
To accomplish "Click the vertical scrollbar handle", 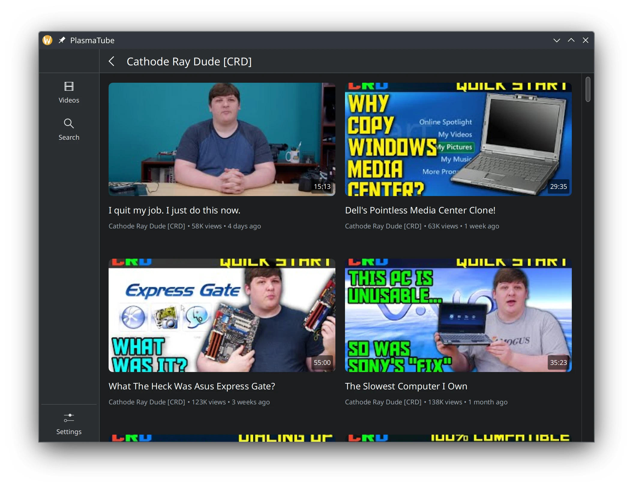I will point(588,89).
